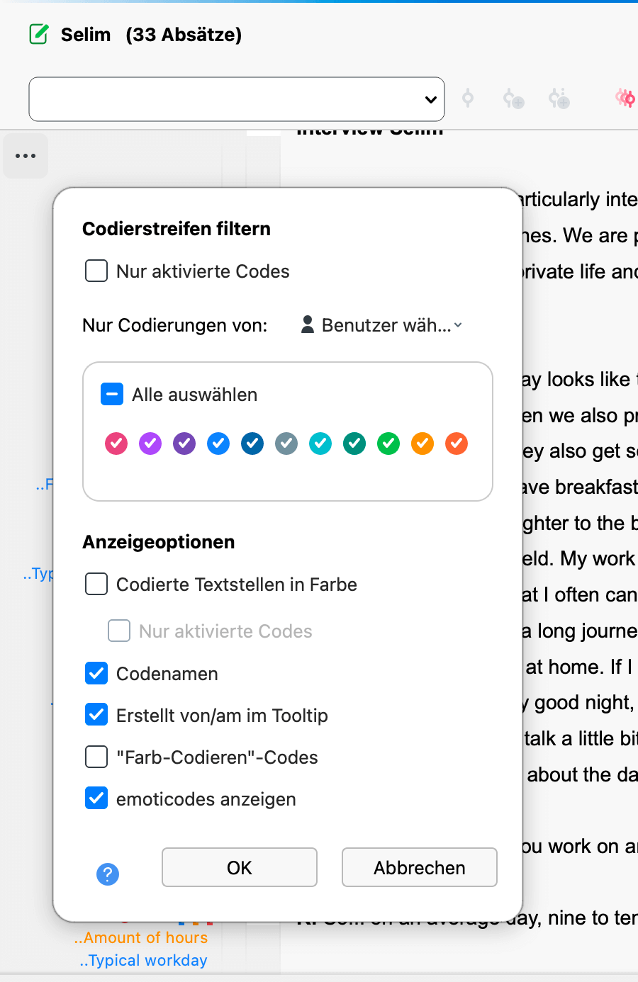
Task: Click the code-with-new-code plus icon
Action: [x=513, y=99]
